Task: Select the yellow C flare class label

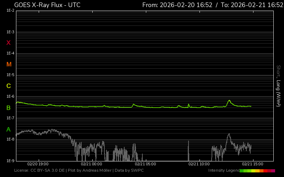Action: tap(9, 86)
